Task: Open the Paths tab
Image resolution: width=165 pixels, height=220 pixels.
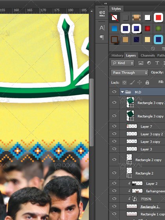Action: pos(161,55)
